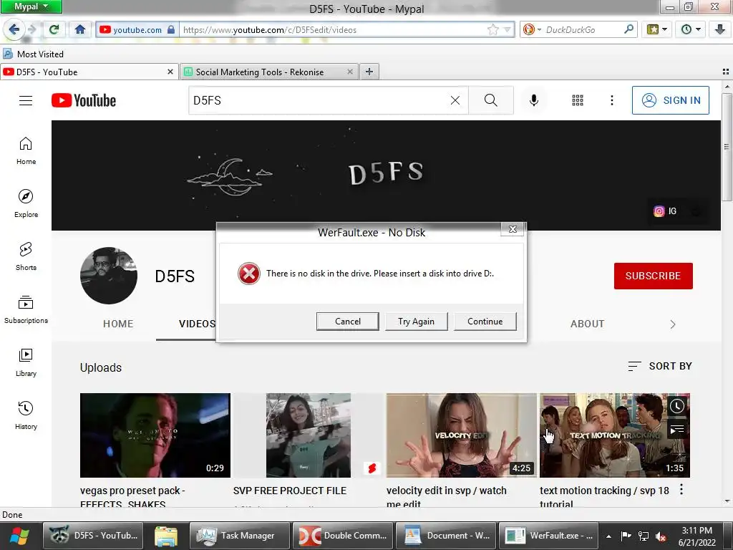Add text motion tracking video to Watch later
Image resolution: width=733 pixels, height=550 pixels.
[676, 406]
